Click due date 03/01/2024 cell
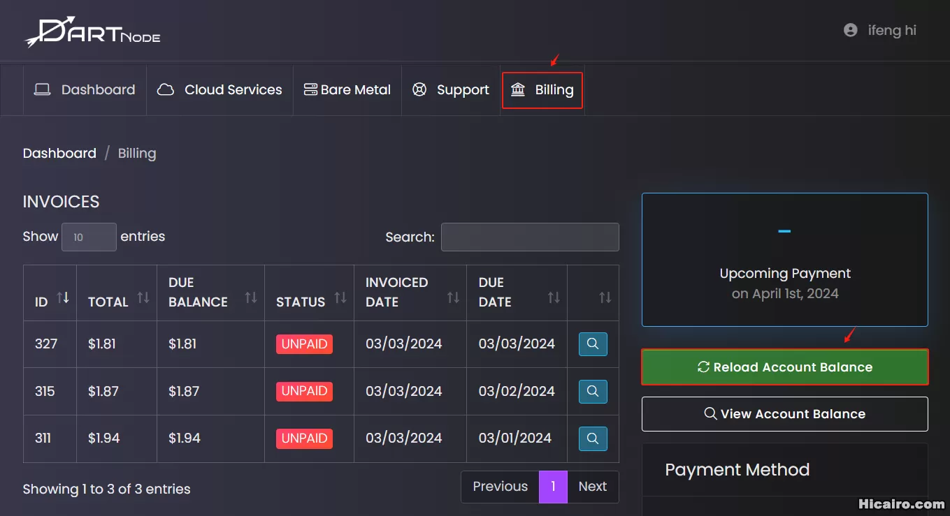 tap(517, 438)
